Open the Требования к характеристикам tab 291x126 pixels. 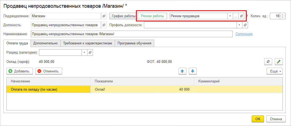(87, 43)
